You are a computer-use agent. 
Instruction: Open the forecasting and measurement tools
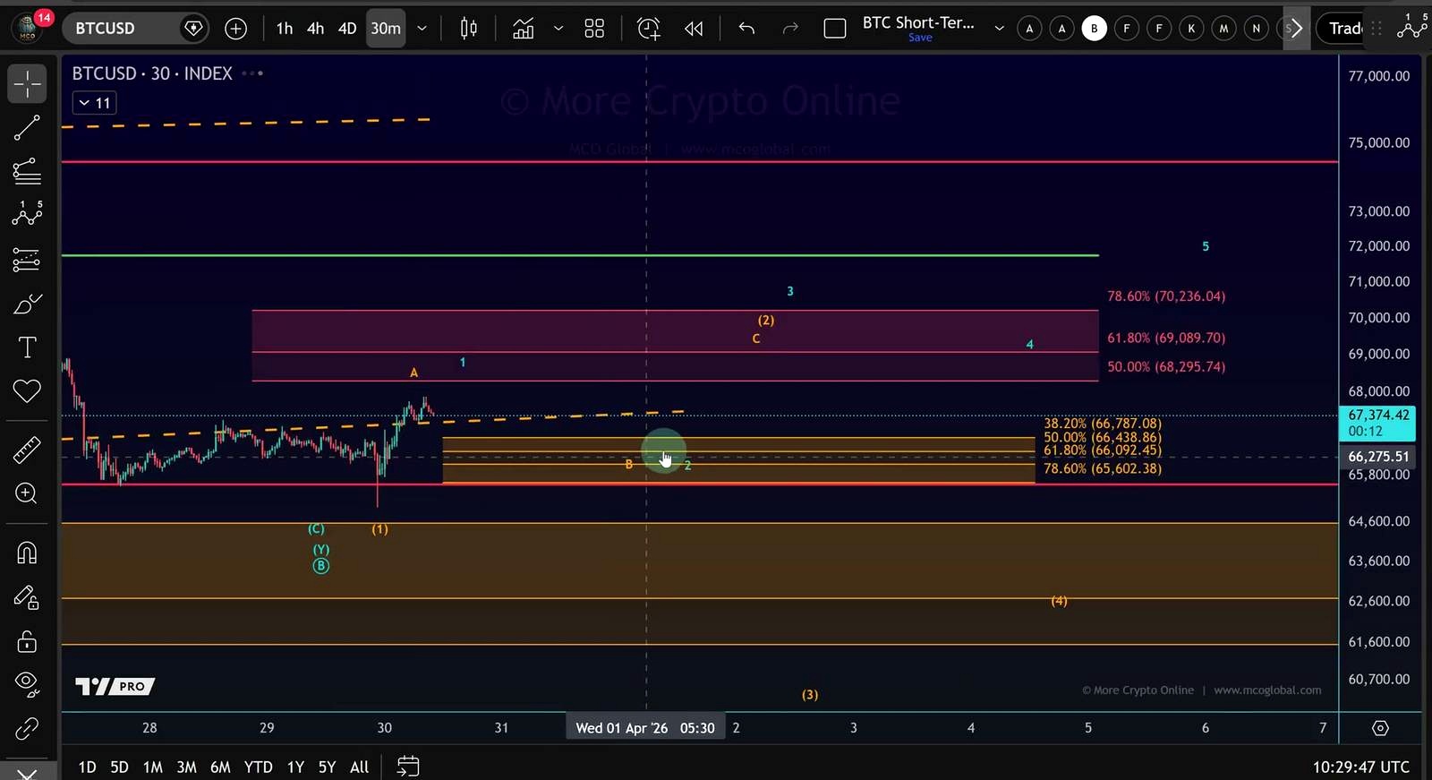pos(27,260)
